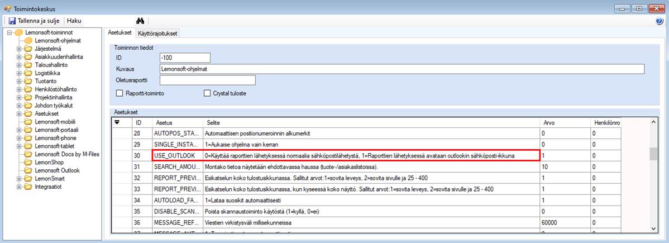Click the Henkilöstöhallinto folder icon
This screenshot has height=243, width=669.
28,89
